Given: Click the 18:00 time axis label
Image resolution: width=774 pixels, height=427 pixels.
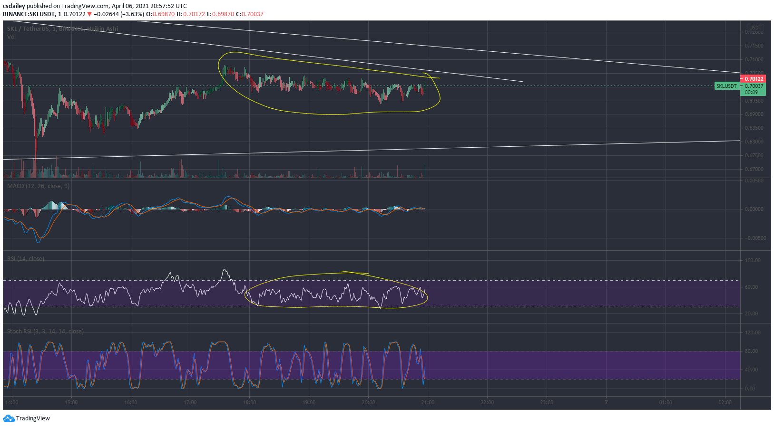Looking at the screenshot, I should (x=249, y=402).
